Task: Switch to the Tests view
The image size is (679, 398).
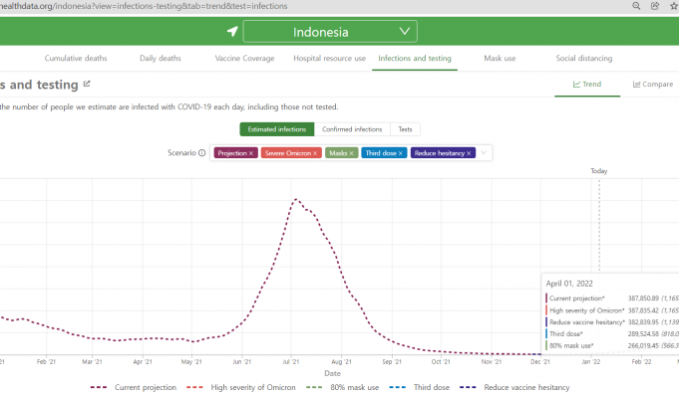Action: point(405,129)
